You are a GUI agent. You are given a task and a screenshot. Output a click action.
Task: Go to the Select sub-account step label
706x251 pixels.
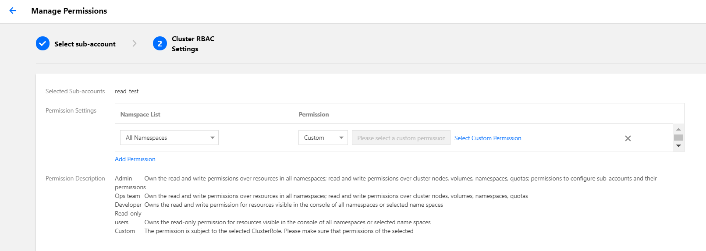point(85,44)
